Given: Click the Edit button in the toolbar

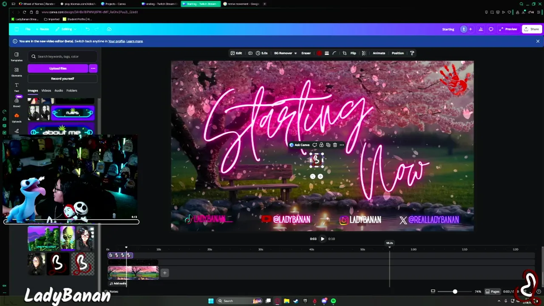Looking at the screenshot, I should tap(236, 53).
